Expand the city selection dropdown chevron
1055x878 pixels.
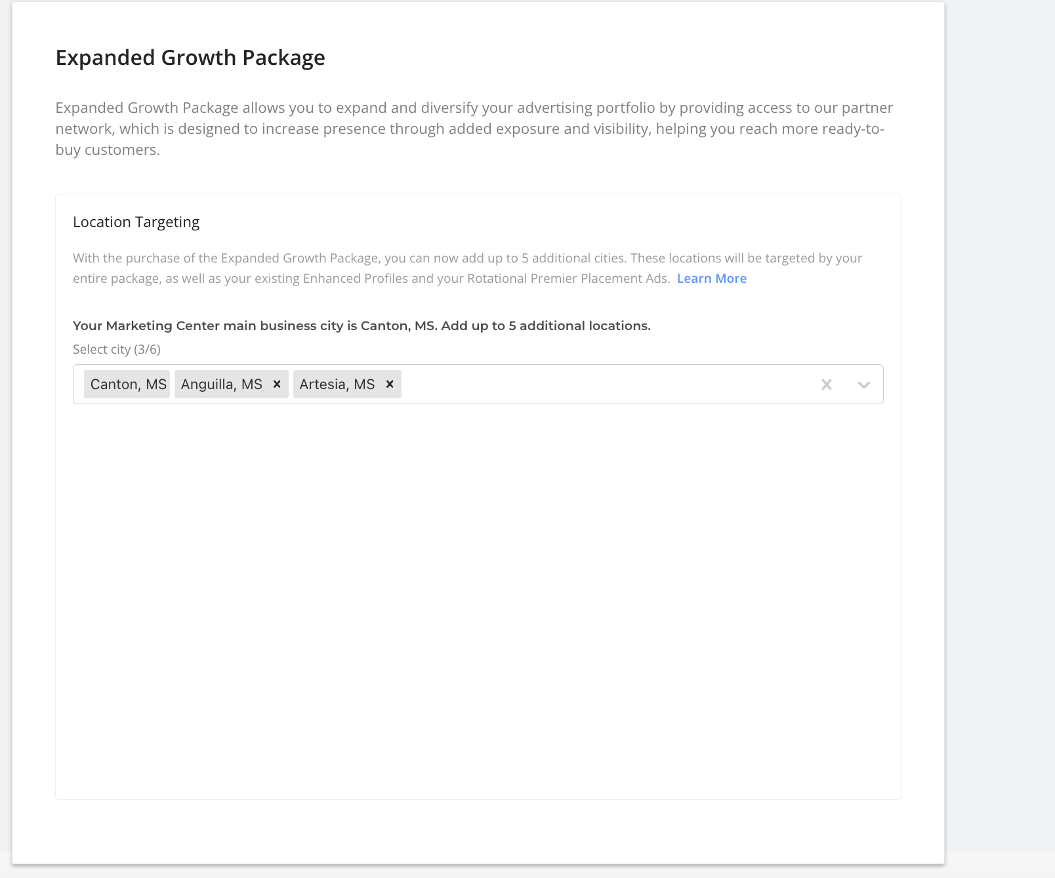[x=863, y=385]
